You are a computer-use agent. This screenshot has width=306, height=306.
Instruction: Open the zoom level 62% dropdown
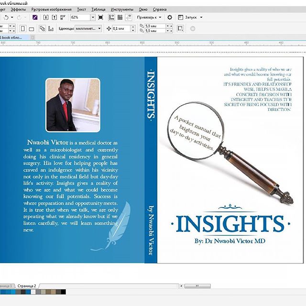point(93,17)
